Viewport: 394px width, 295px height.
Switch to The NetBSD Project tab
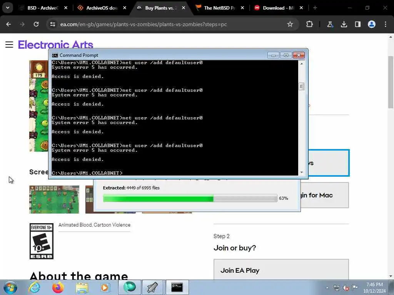220,8
